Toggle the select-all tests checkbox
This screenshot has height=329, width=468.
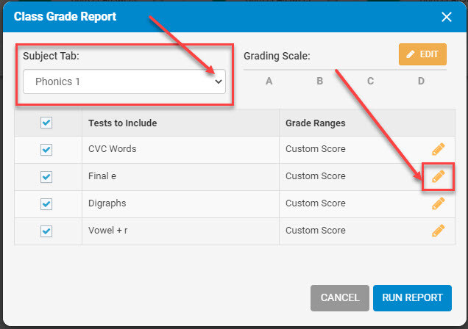click(x=46, y=123)
